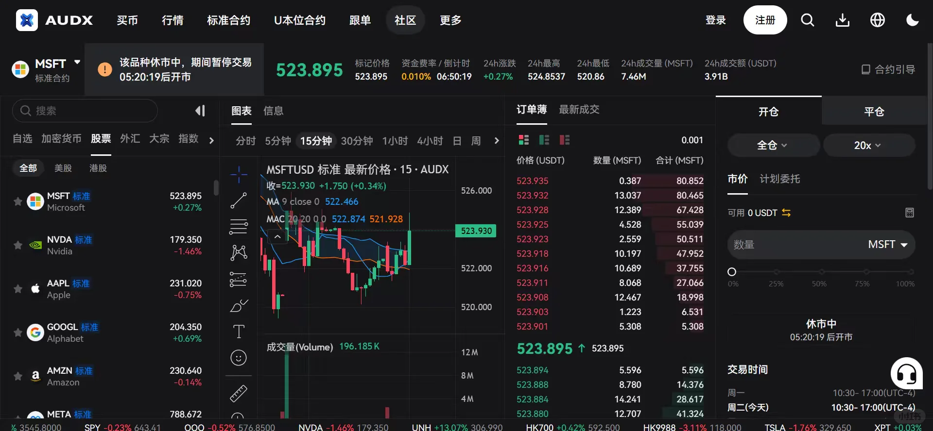
Task: Focus the 搜索 search field
Action: coord(85,111)
